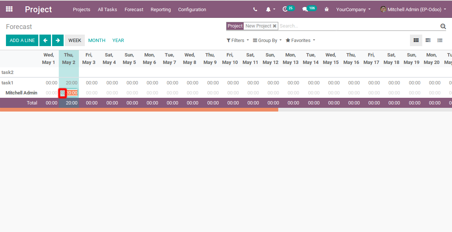The image size is (452, 232).
Task: Expand the Filters dropdown
Action: (238, 40)
